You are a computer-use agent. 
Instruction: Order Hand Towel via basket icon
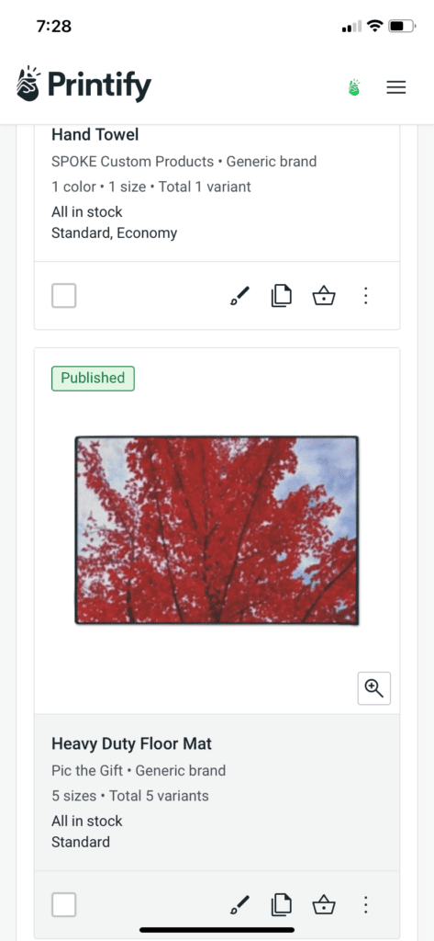tap(324, 296)
